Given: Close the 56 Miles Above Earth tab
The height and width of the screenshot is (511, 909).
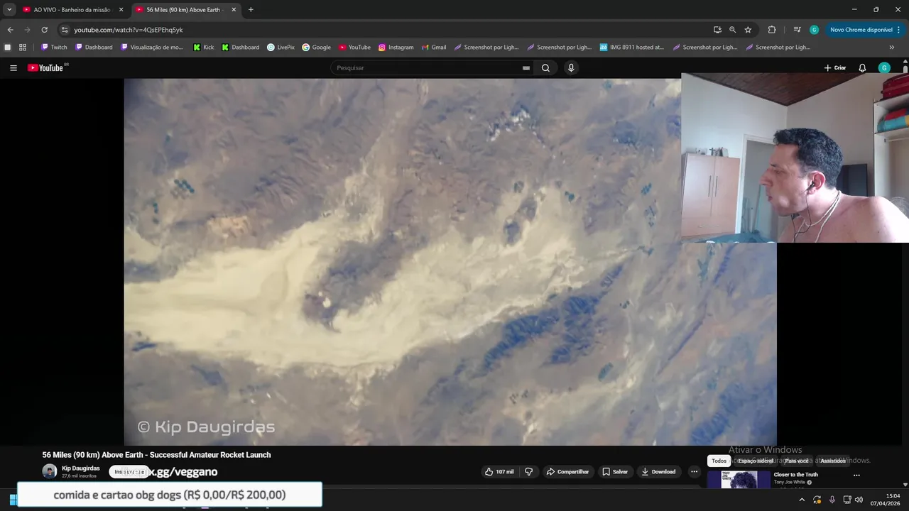Looking at the screenshot, I should tap(234, 10).
